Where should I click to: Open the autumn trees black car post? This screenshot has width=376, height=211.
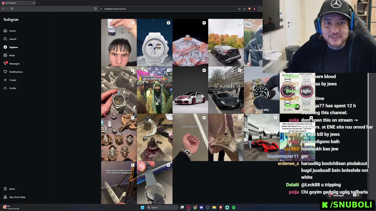tap(226, 42)
